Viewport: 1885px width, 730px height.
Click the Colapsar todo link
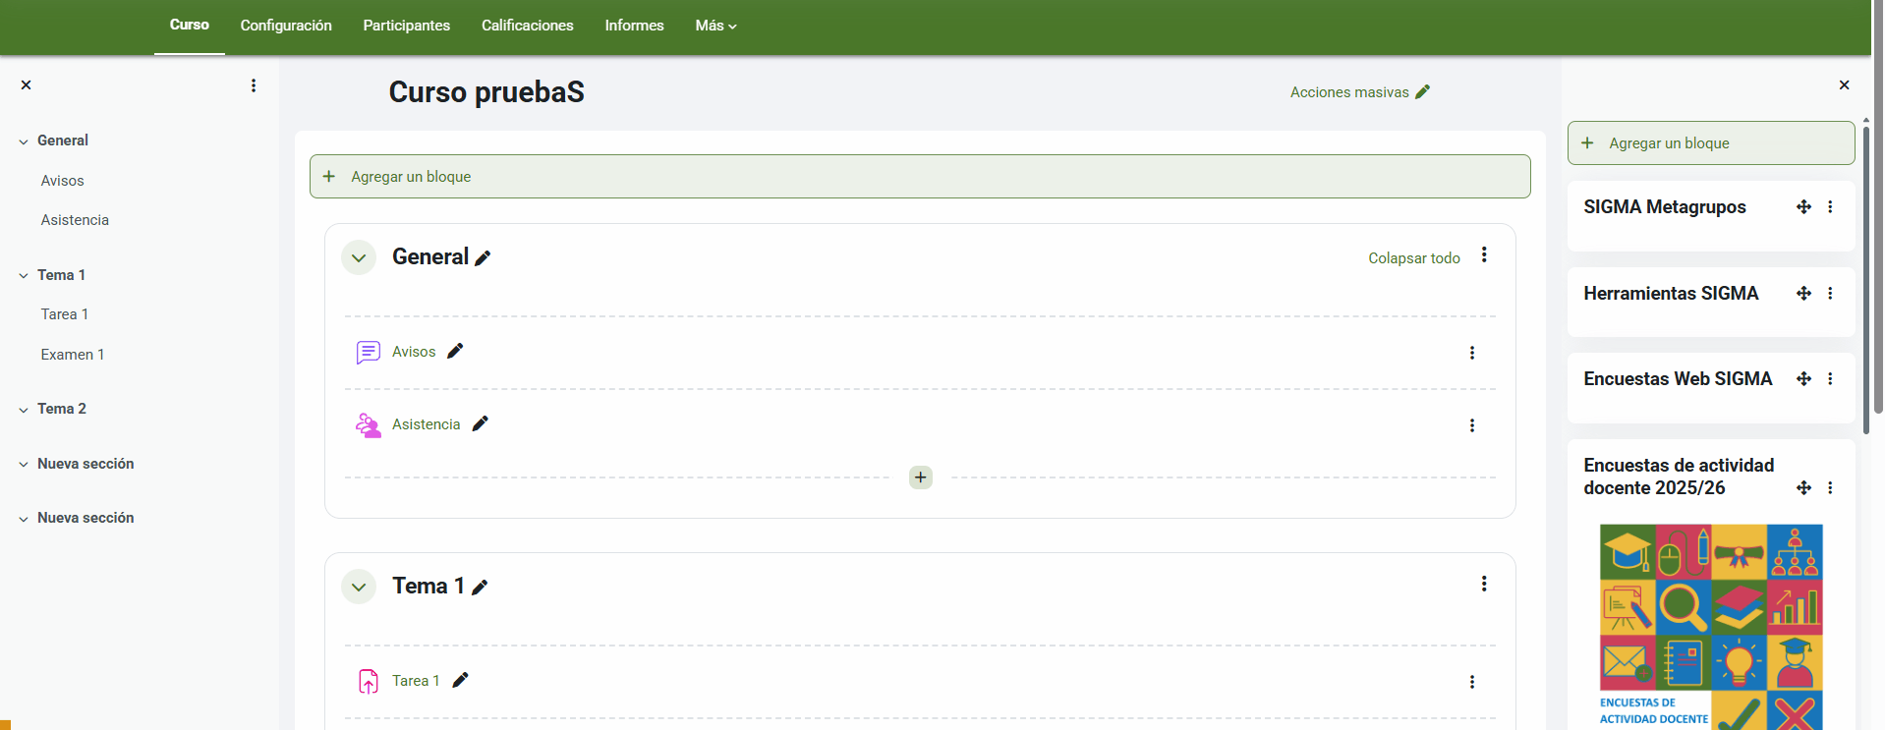click(1413, 258)
